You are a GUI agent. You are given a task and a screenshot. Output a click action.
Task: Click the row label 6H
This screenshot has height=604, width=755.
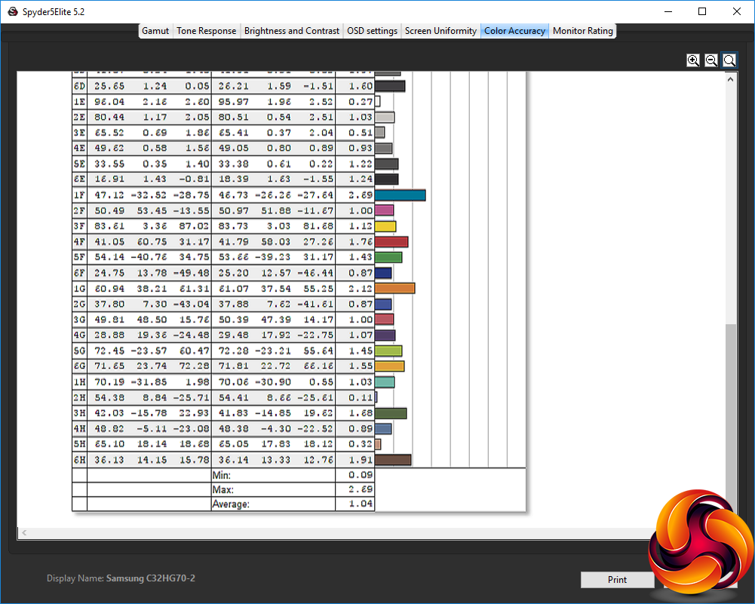[x=79, y=460]
